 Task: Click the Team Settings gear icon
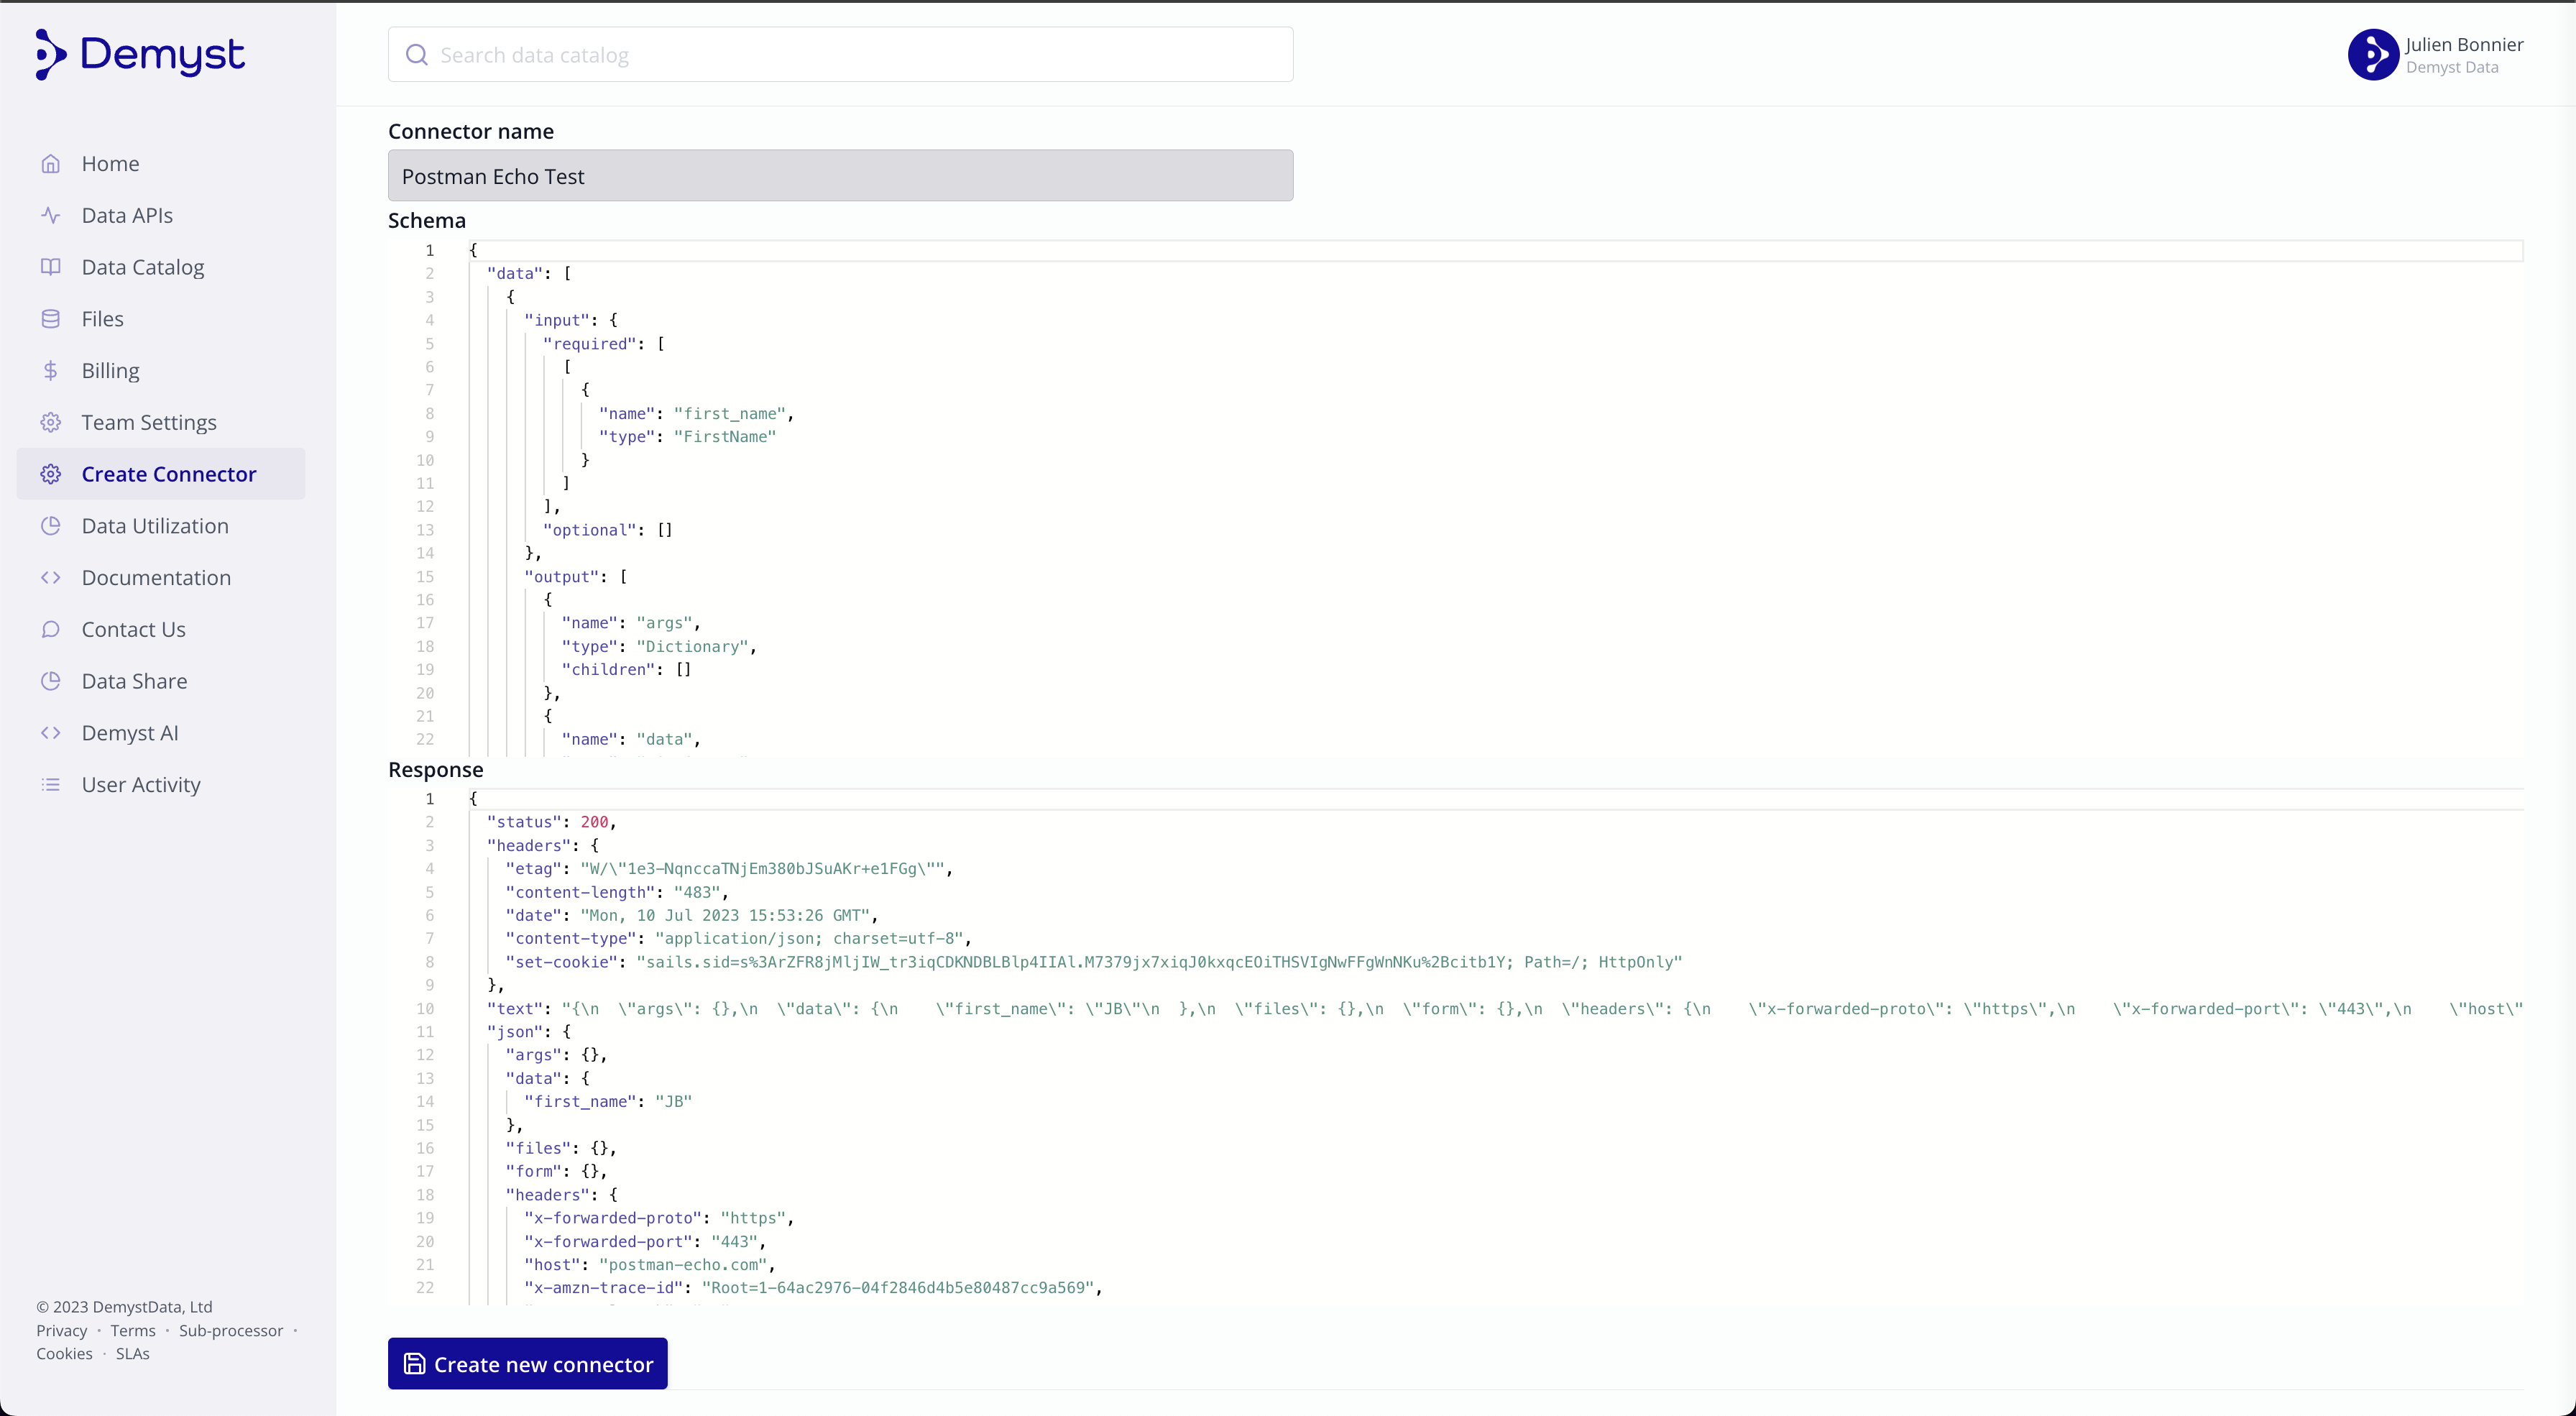tap(51, 422)
